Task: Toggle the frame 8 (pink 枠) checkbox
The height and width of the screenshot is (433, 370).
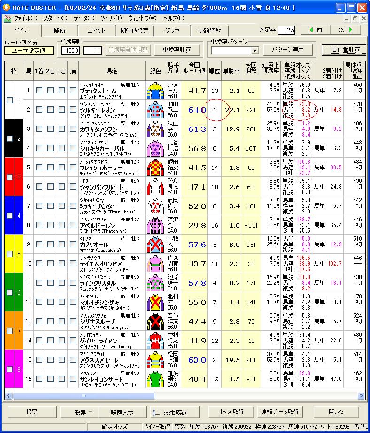Action: point(10,369)
